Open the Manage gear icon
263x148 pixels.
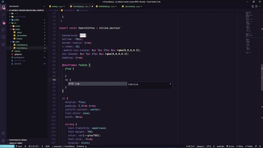coord(3,141)
